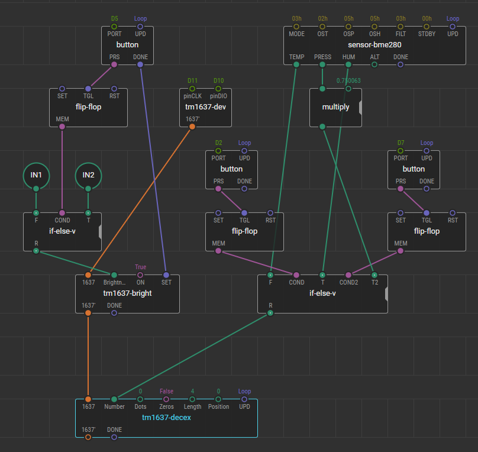Click the UPD input pin on sensor-bme280

[x=453, y=27]
